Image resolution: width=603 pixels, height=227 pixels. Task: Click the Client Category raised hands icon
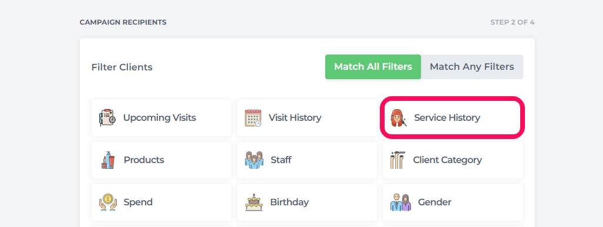point(397,160)
